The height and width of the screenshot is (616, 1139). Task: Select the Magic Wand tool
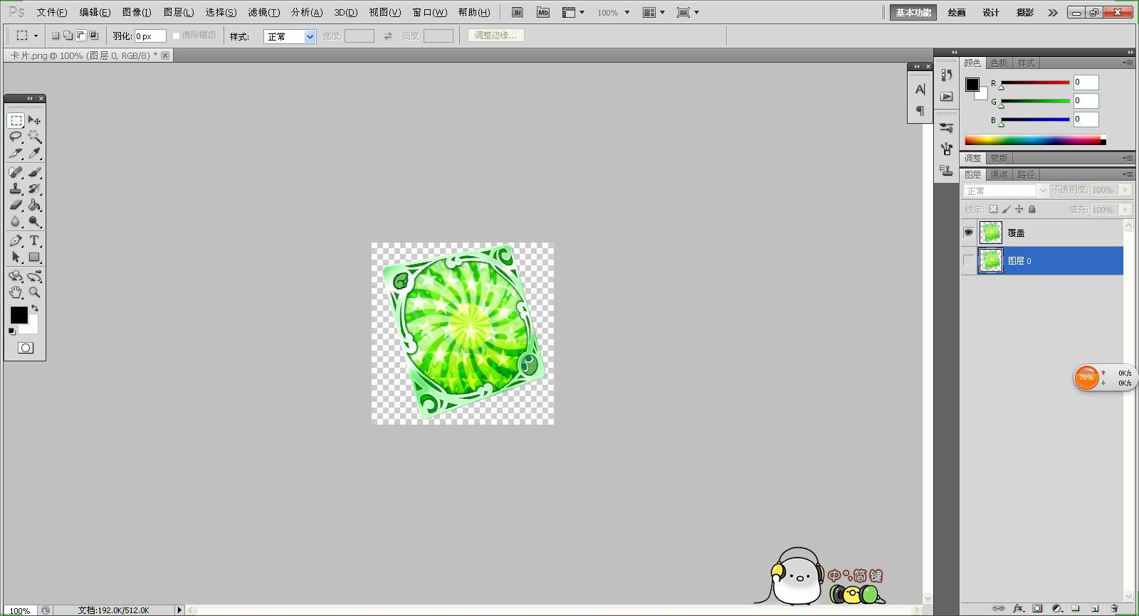click(x=34, y=137)
